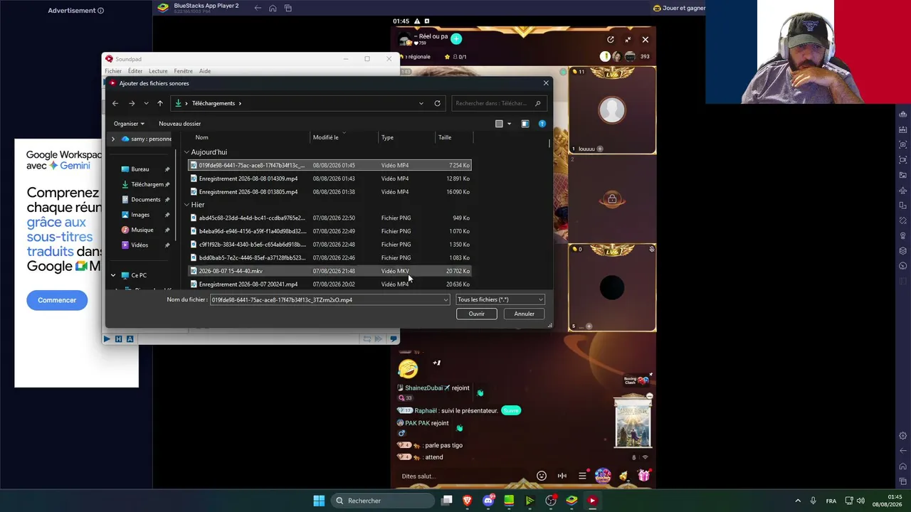Open Soundpad's Fenêtre menu
This screenshot has width=911, height=512.
tap(183, 71)
